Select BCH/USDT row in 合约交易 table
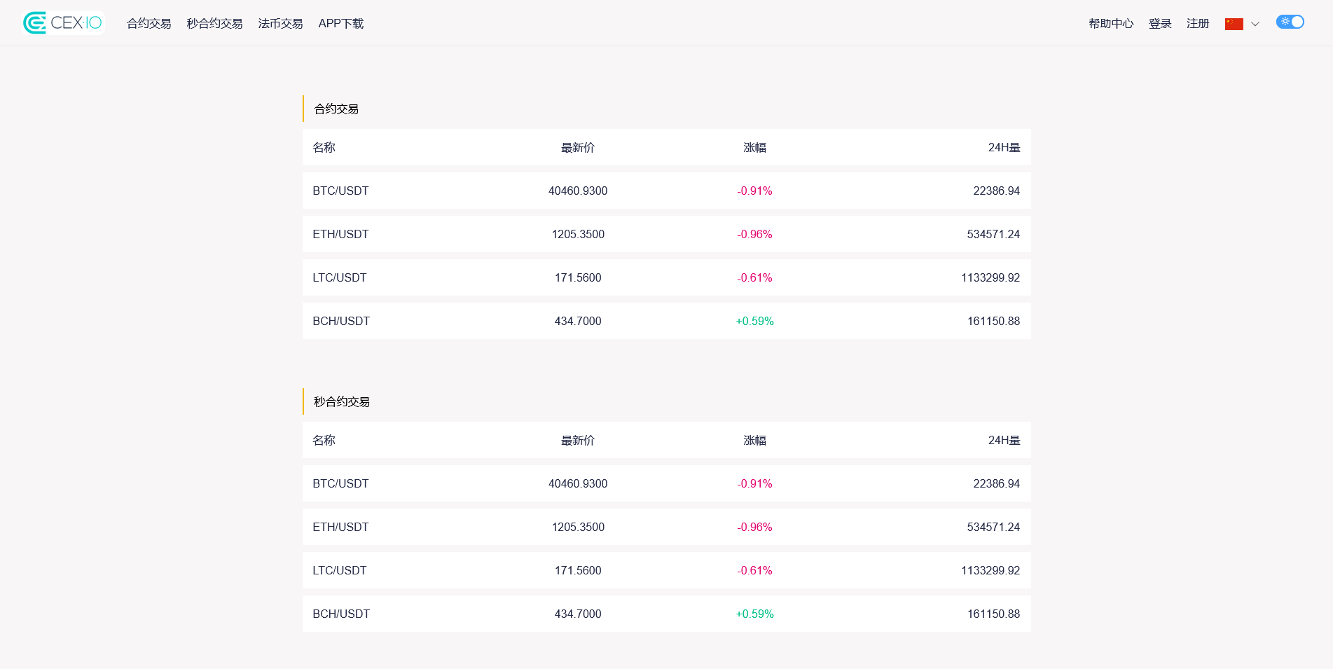1333x669 pixels. pyautogui.click(x=666, y=321)
